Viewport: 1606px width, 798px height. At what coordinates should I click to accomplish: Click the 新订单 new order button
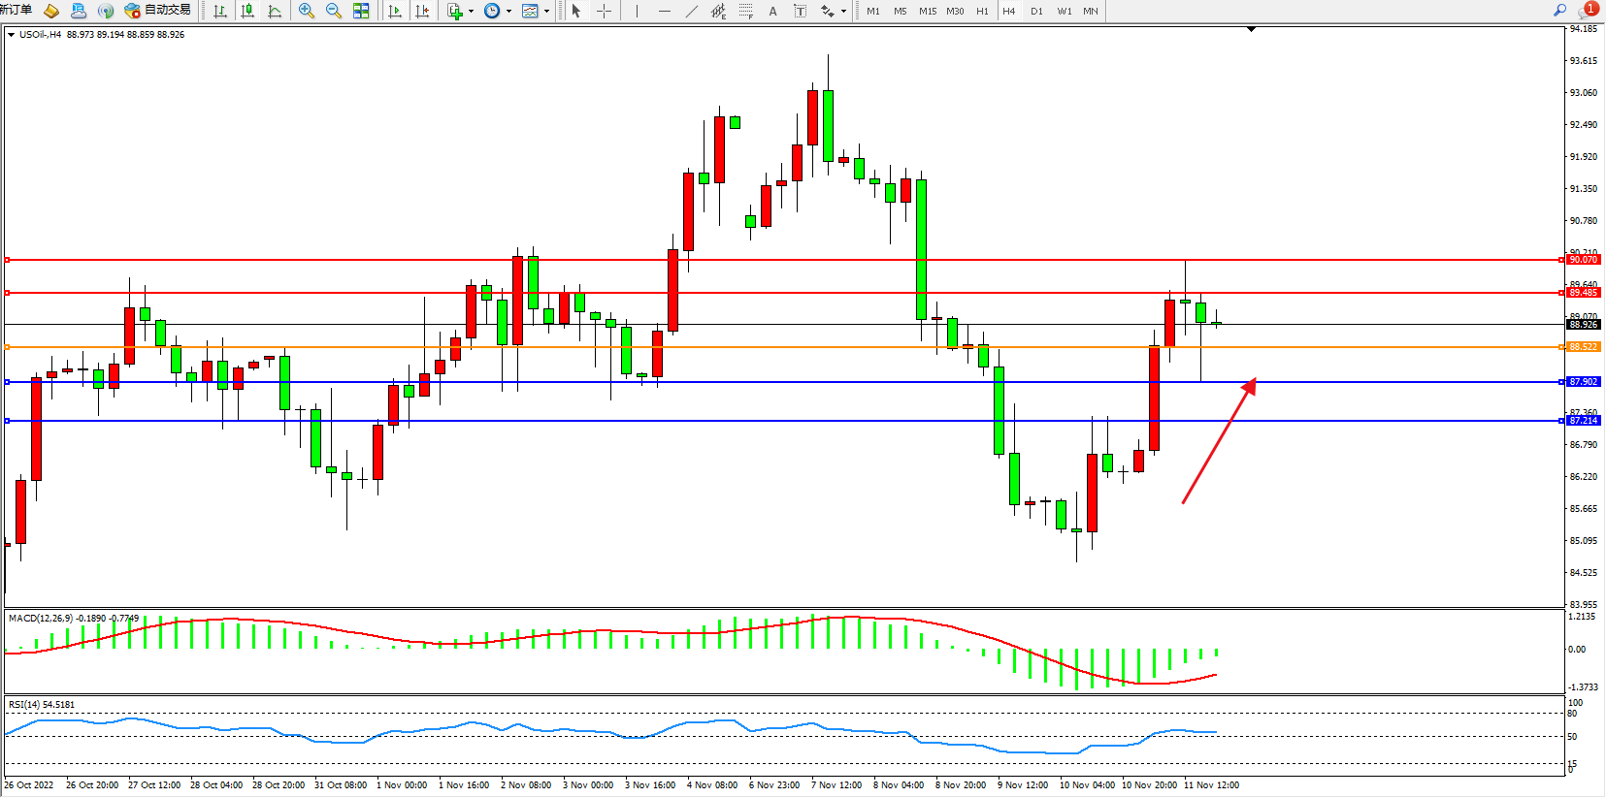pos(16,10)
